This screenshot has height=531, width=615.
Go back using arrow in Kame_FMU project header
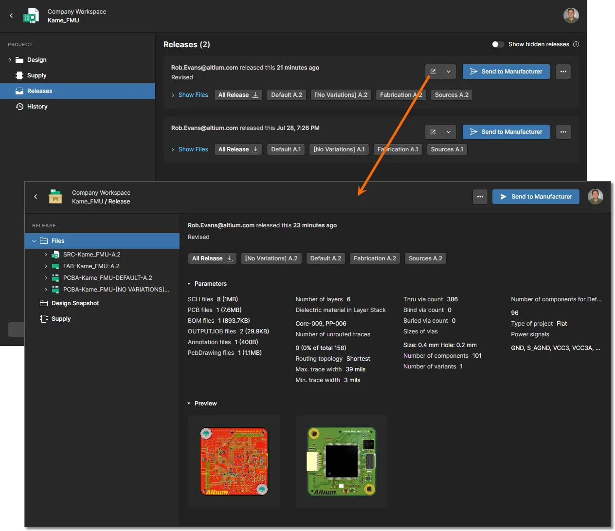11,16
